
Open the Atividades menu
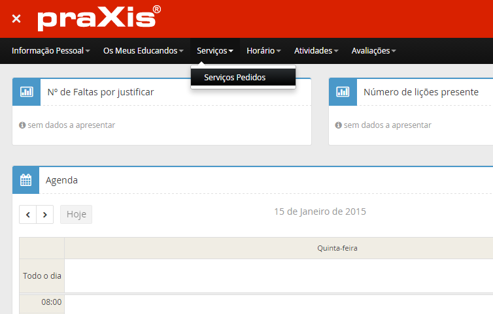(316, 51)
